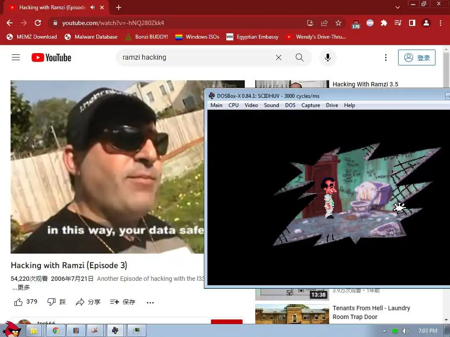Open the Wendy's Drive-Thru bookmark
Image resolution: width=450 pixels, height=337 pixels.
[316, 37]
